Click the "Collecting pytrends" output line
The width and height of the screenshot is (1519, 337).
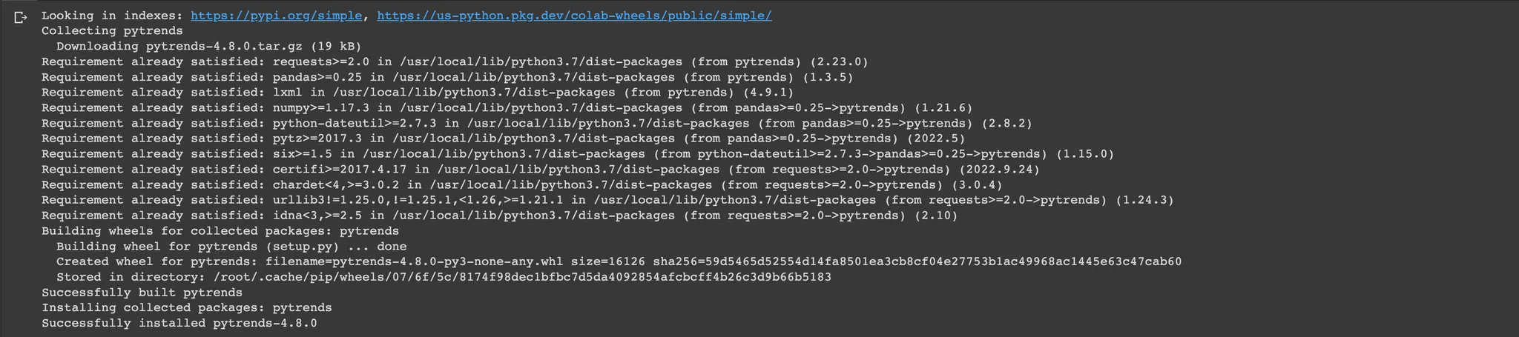tap(112, 31)
